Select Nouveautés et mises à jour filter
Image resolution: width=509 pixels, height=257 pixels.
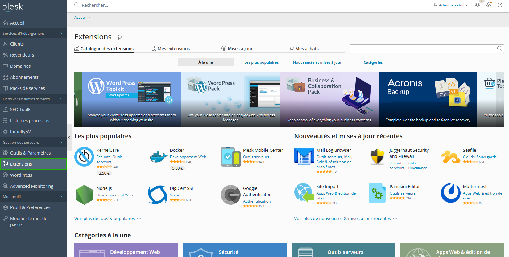317,62
